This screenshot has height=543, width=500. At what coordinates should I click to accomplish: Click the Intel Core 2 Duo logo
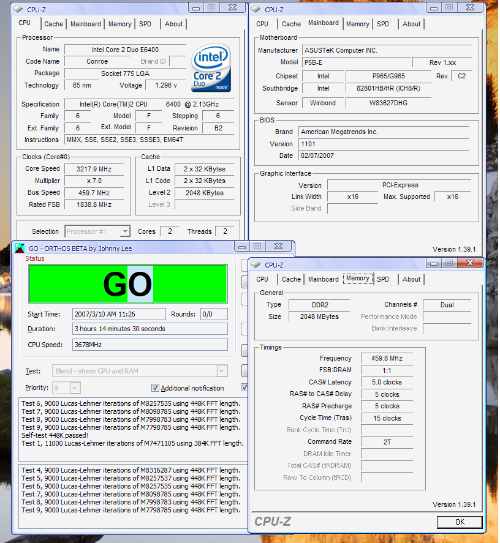[x=210, y=67]
